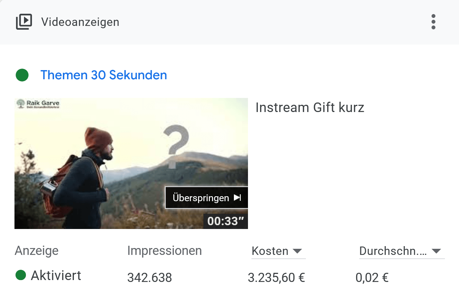Open the three-dot card options menu
The width and height of the screenshot is (459, 301).
pos(433,22)
